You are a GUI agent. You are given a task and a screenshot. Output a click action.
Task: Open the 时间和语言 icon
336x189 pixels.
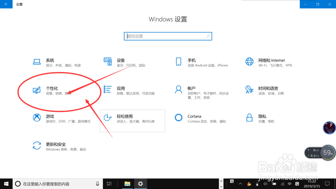click(249, 90)
